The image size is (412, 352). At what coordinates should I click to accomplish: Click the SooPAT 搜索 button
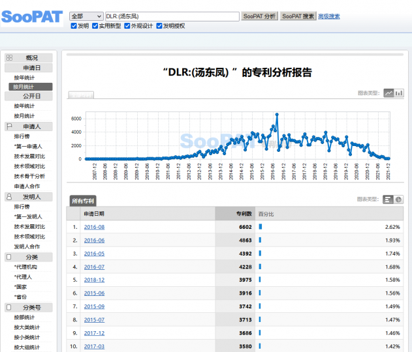[x=298, y=16]
